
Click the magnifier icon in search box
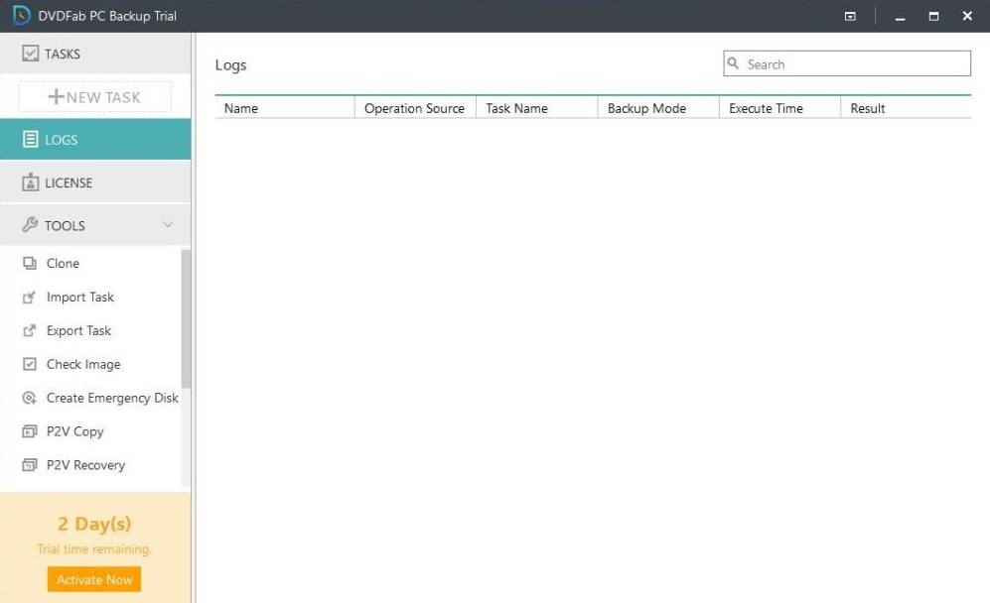pyautogui.click(x=733, y=63)
